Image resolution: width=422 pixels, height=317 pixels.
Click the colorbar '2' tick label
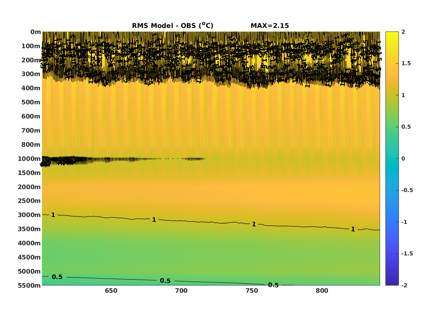(403, 32)
